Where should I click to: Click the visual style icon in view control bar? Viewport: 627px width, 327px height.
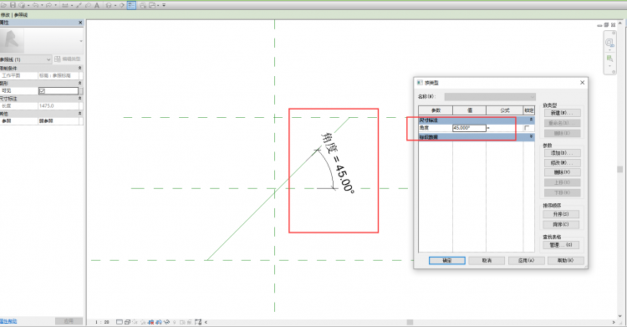coord(128,322)
